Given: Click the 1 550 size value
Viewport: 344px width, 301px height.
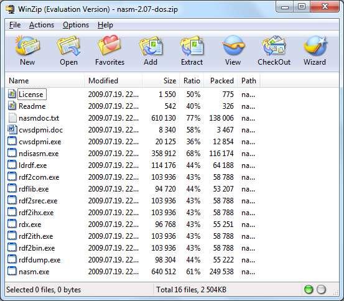Looking at the screenshot, I should [167, 95].
